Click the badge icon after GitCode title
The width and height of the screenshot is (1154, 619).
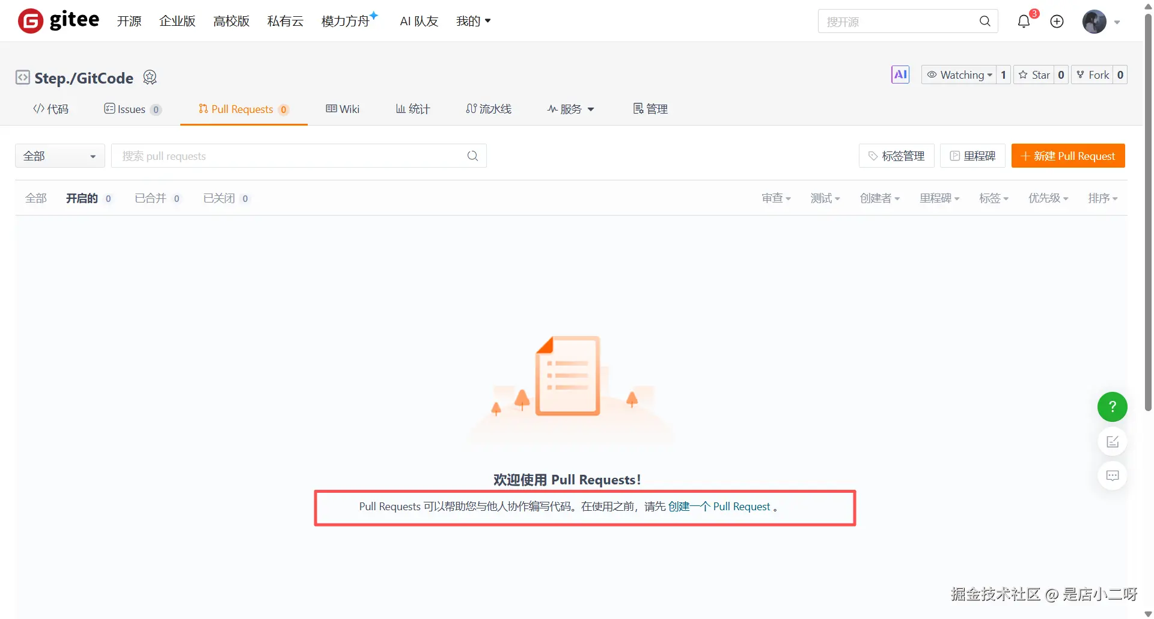150,78
